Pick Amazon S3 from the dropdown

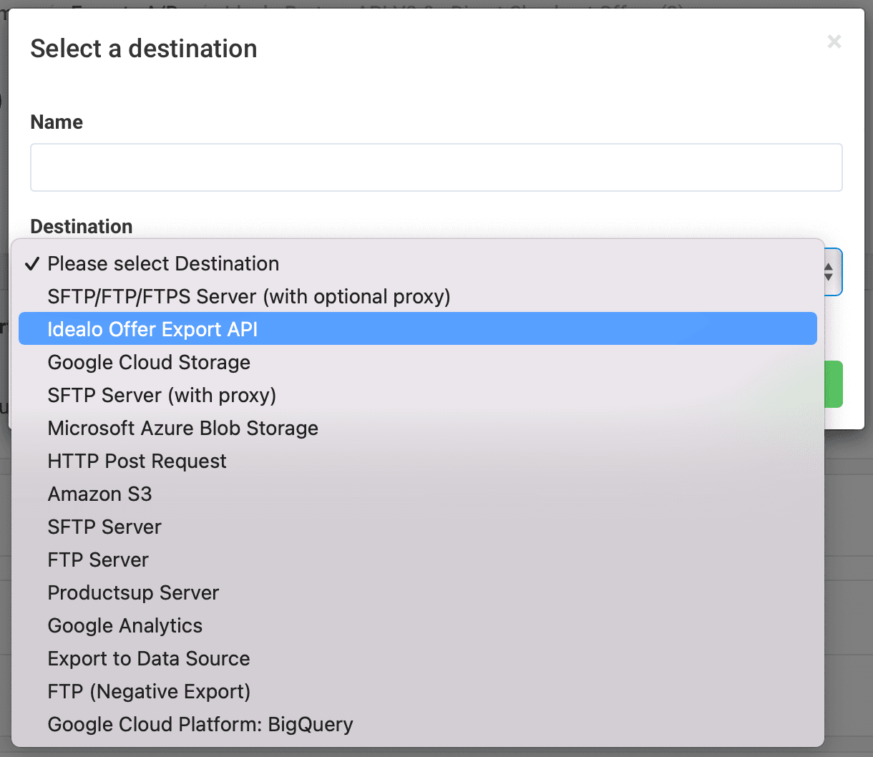coord(99,494)
